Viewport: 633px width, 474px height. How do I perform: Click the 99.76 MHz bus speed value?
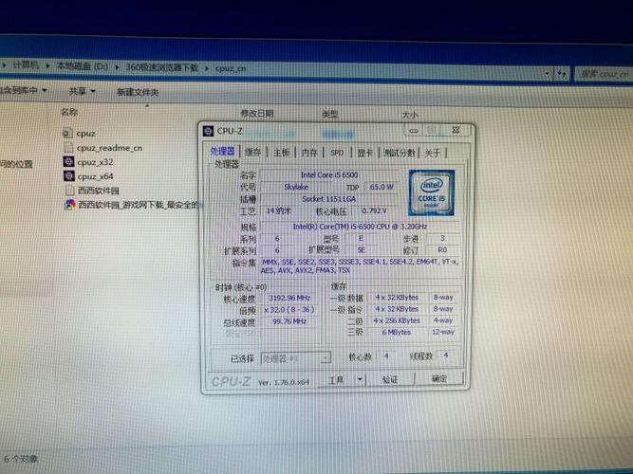(x=289, y=321)
